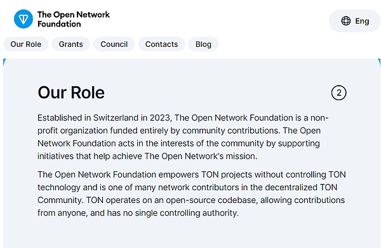Click the paragraph starting with Established in Switzerland
Screen dimensions: 381x248
(x=183, y=137)
